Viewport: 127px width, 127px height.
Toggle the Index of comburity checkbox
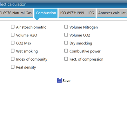click(13, 59)
